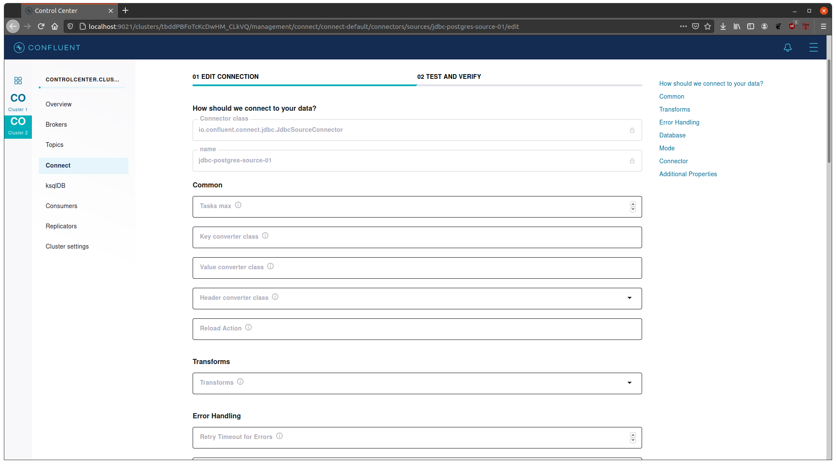Click the Value converter class info icon

pyautogui.click(x=271, y=266)
